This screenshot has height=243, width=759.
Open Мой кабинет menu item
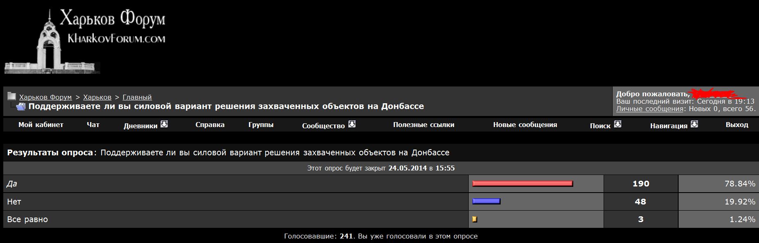pos(41,125)
